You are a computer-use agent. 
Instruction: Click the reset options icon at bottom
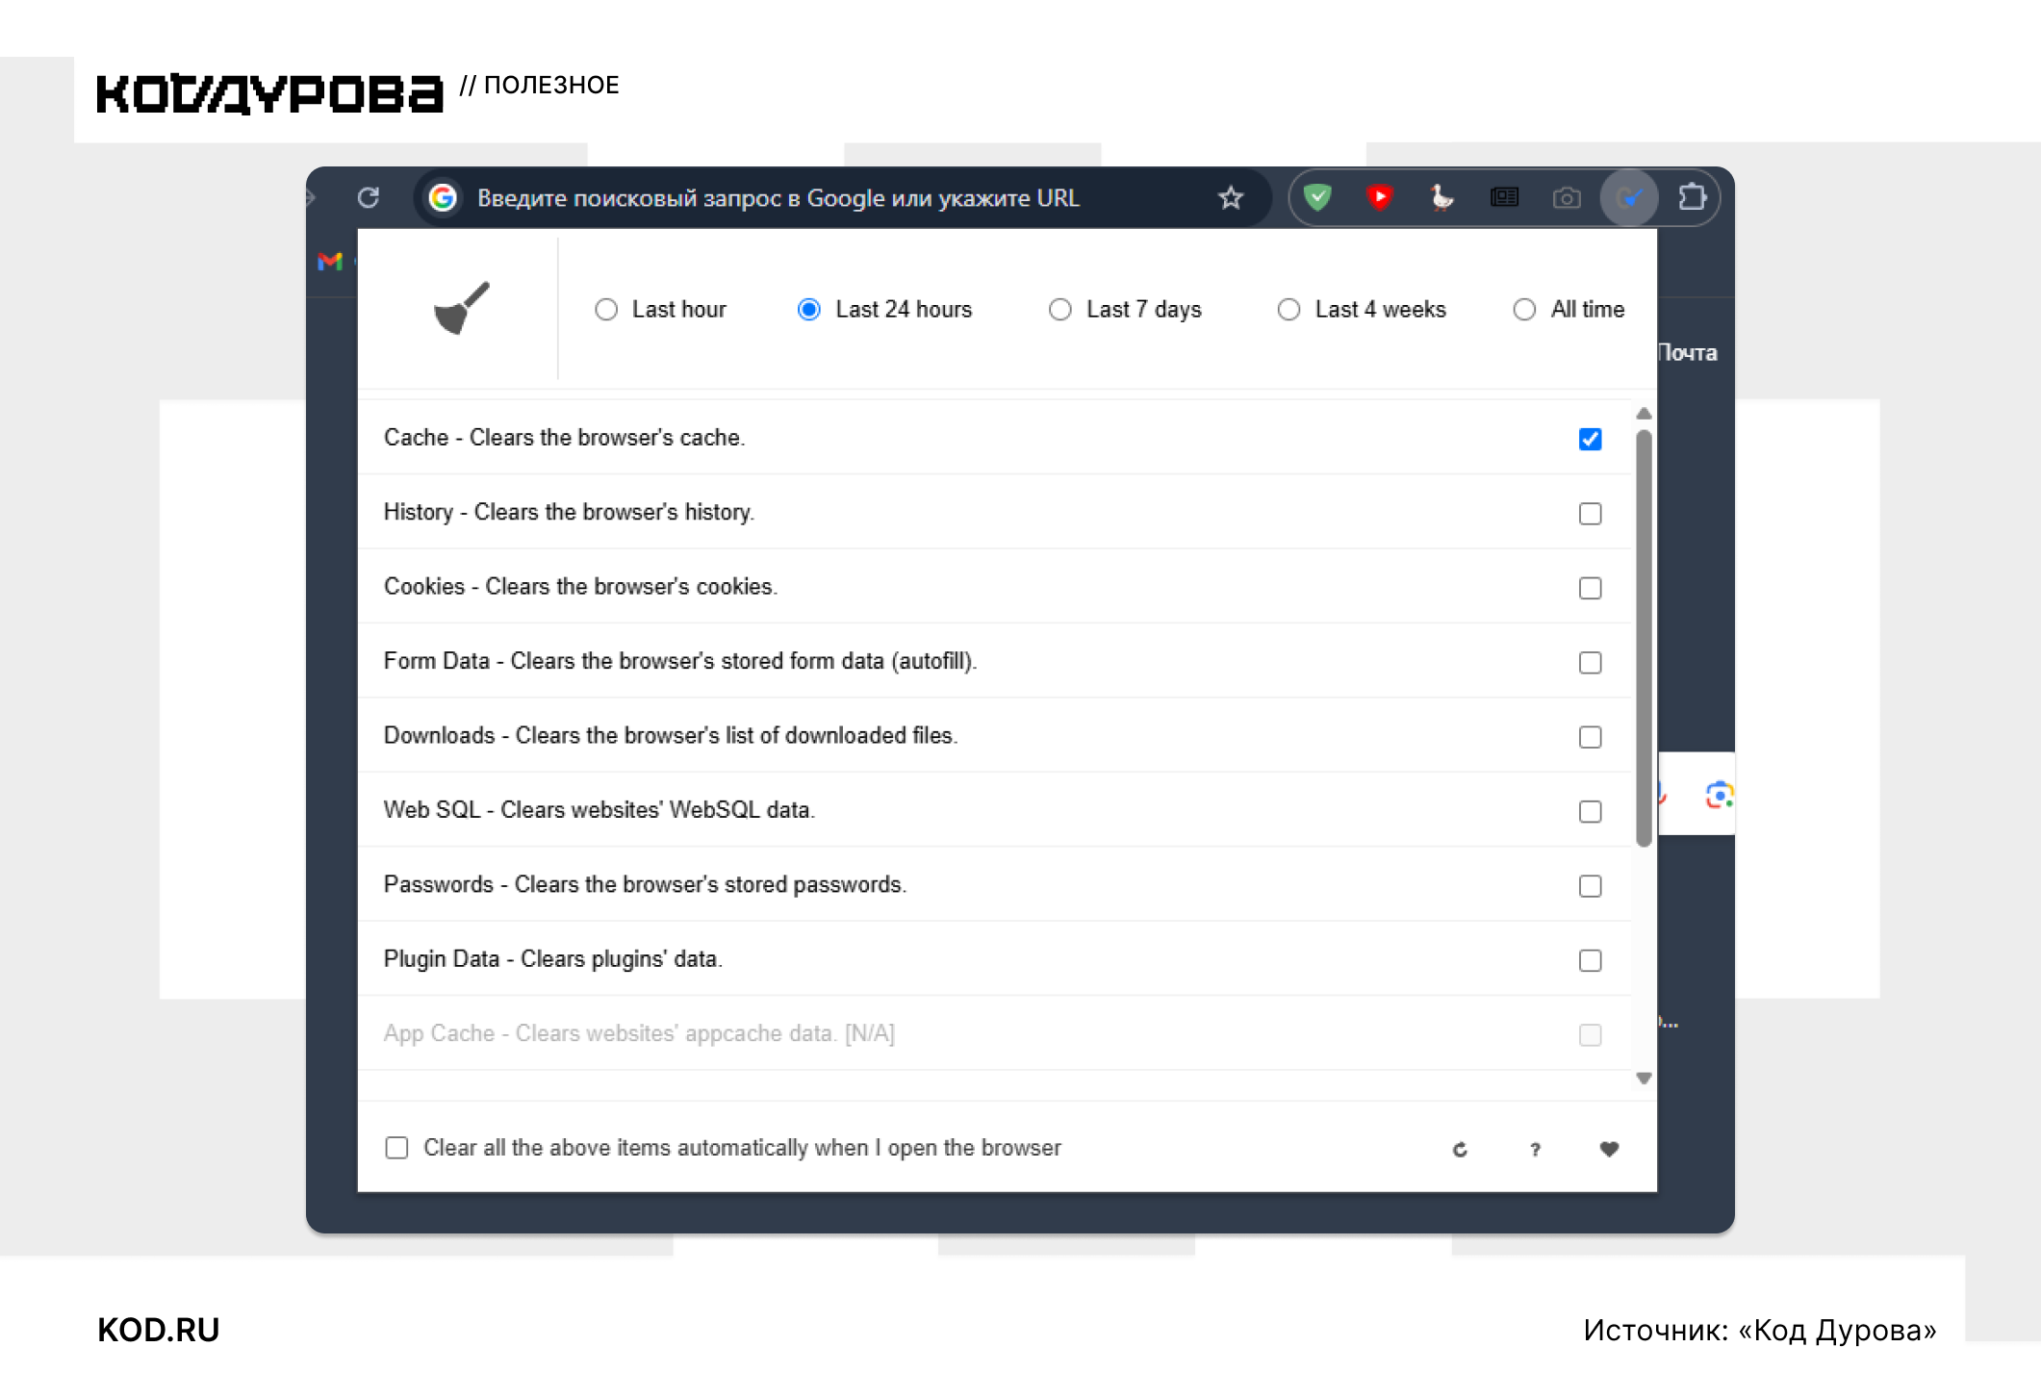click(x=1460, y=1149)
